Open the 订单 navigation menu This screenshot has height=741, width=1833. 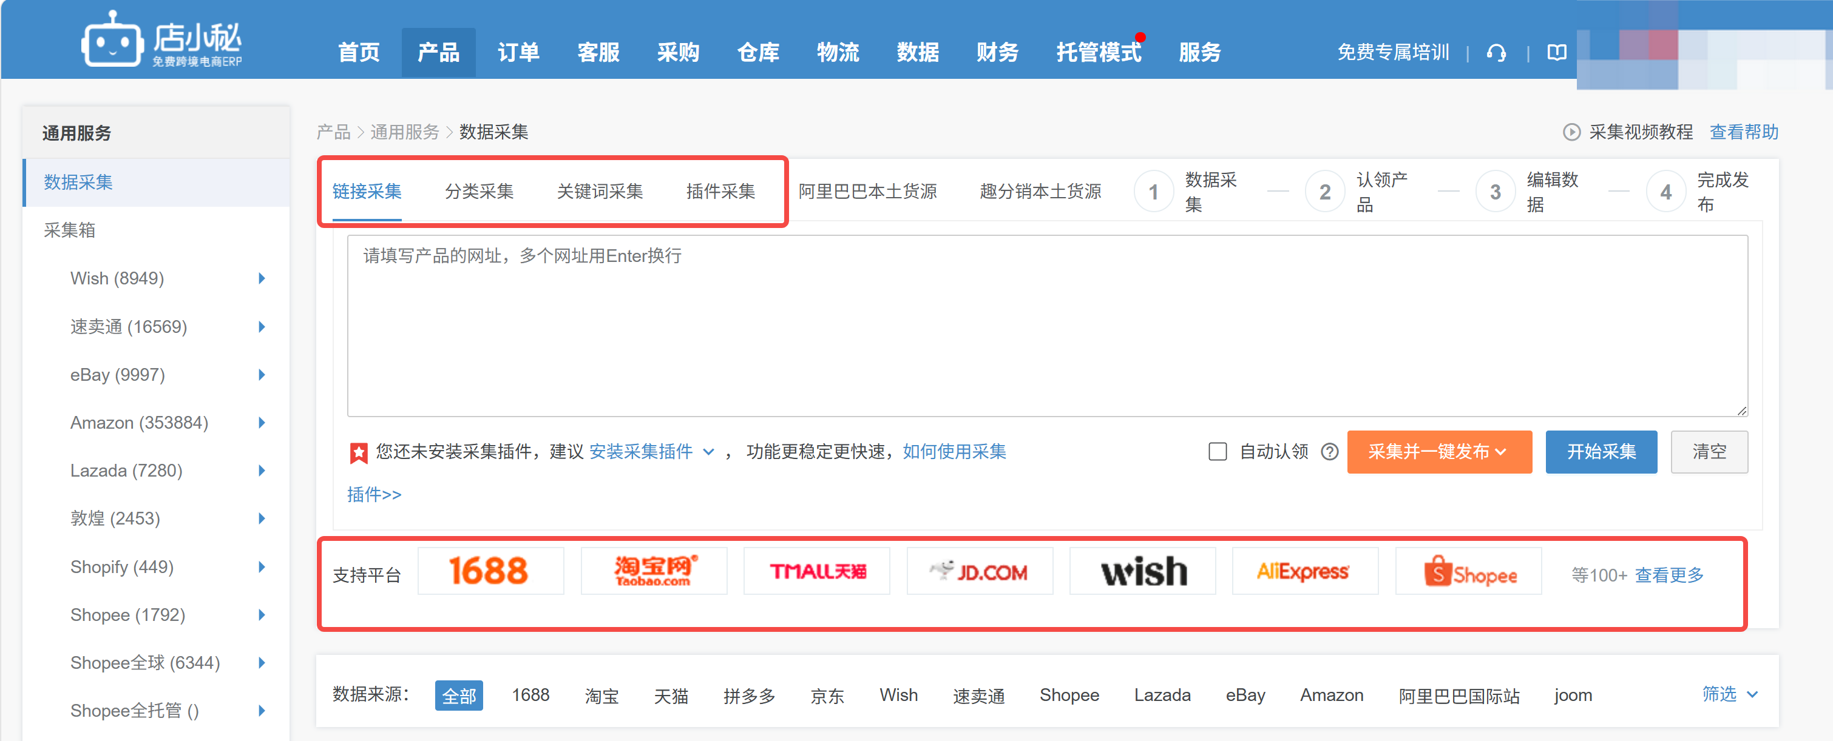click(518, 52)
